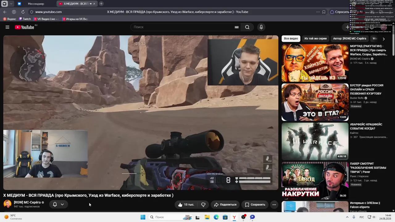This screenshot has height=222, width=395.
Task: Open Microsoft Store from the taskbar
Action: pyautogui.click(x=225, y=217)
